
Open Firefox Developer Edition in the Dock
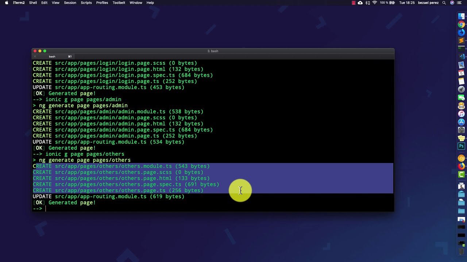(x=462, y=33)
